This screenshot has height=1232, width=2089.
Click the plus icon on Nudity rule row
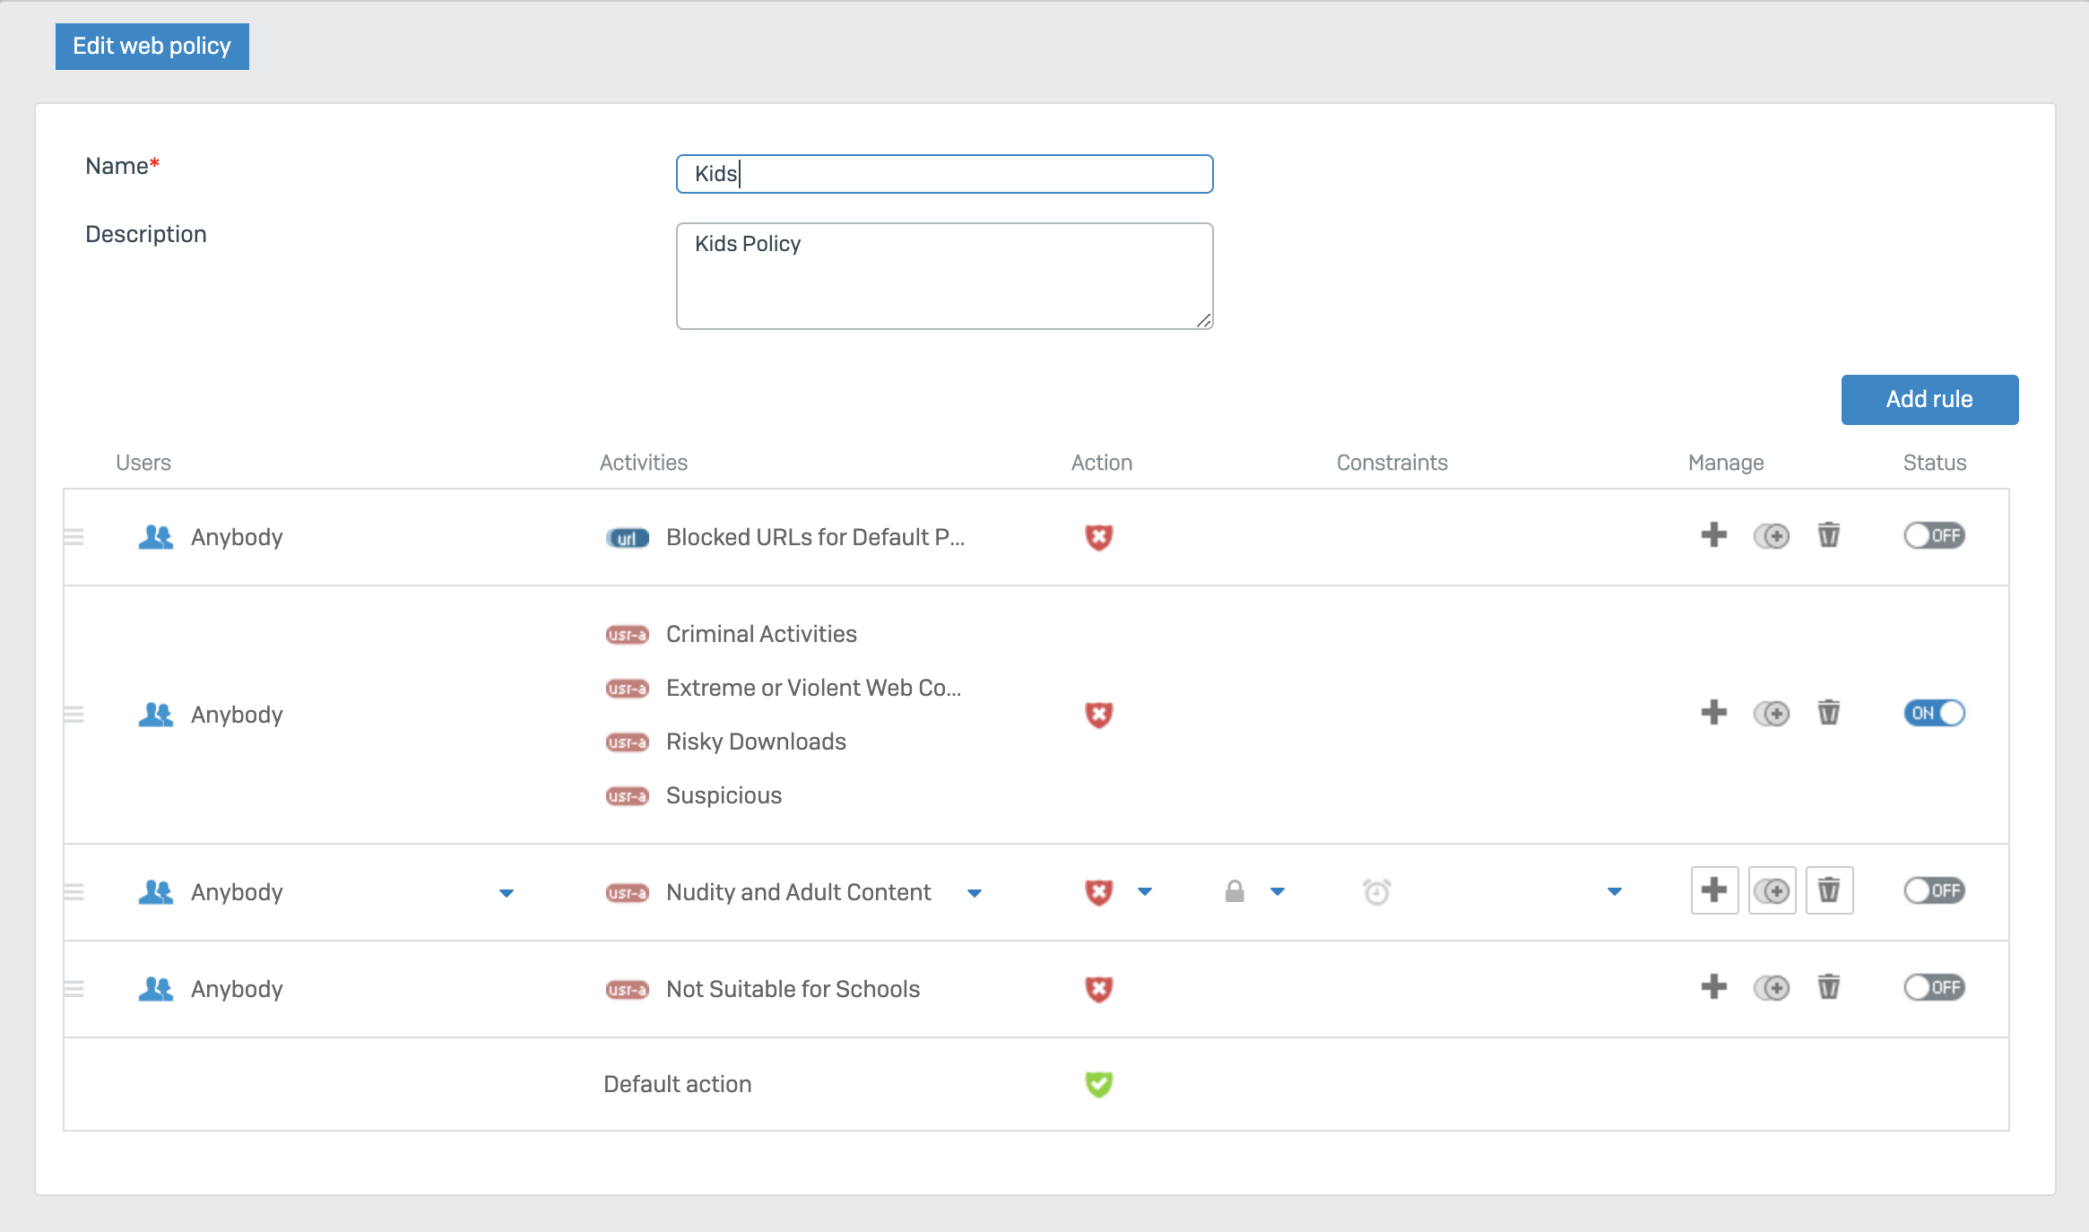(1713, 890)
